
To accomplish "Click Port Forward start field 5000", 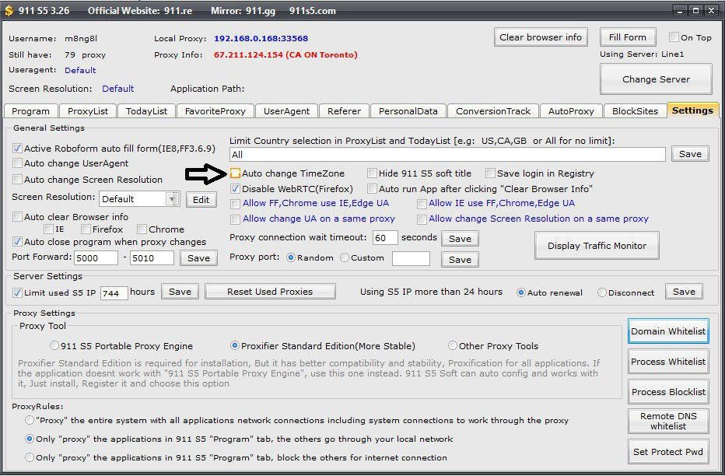I will click(96, 258).
